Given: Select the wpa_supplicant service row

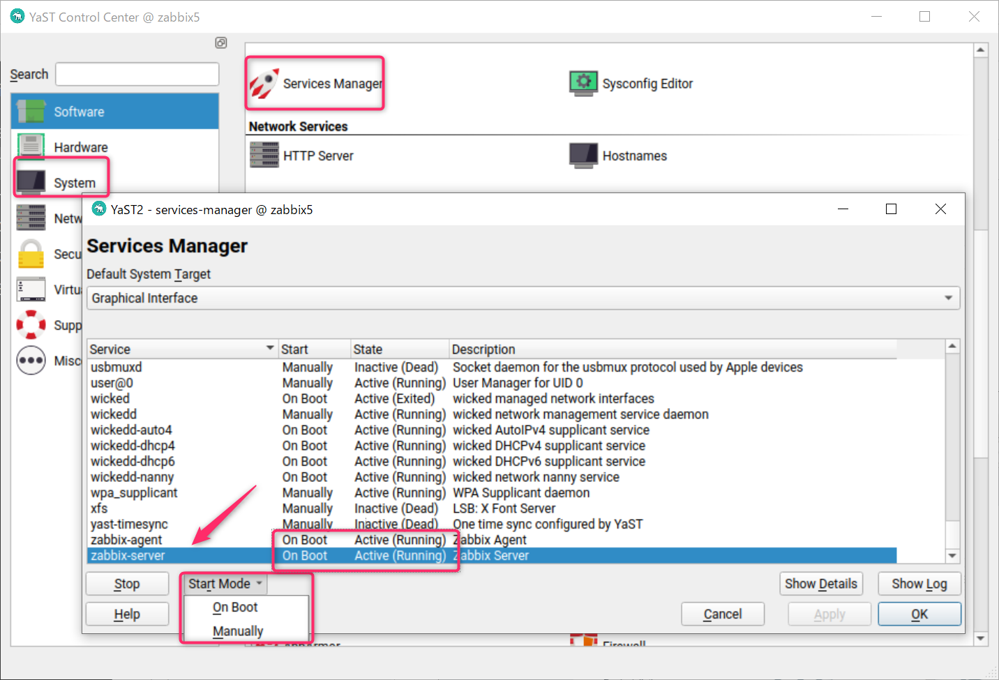Looking at the screenshot, I should coord(492,492).
